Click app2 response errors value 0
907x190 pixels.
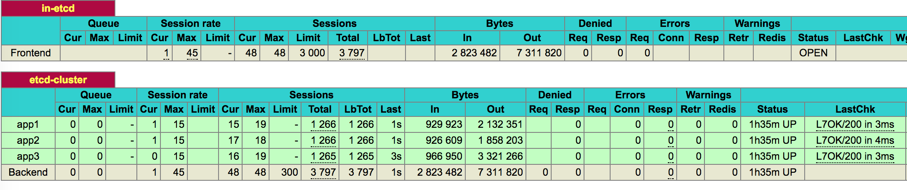(671, 140)
